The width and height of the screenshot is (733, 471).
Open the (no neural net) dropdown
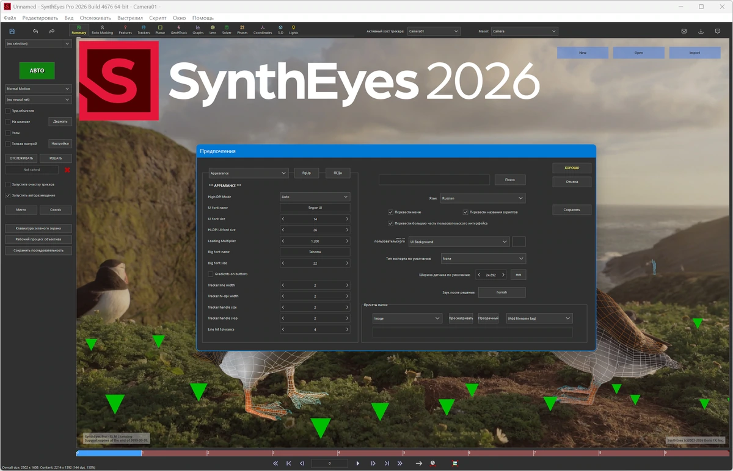tap(38, 99)
